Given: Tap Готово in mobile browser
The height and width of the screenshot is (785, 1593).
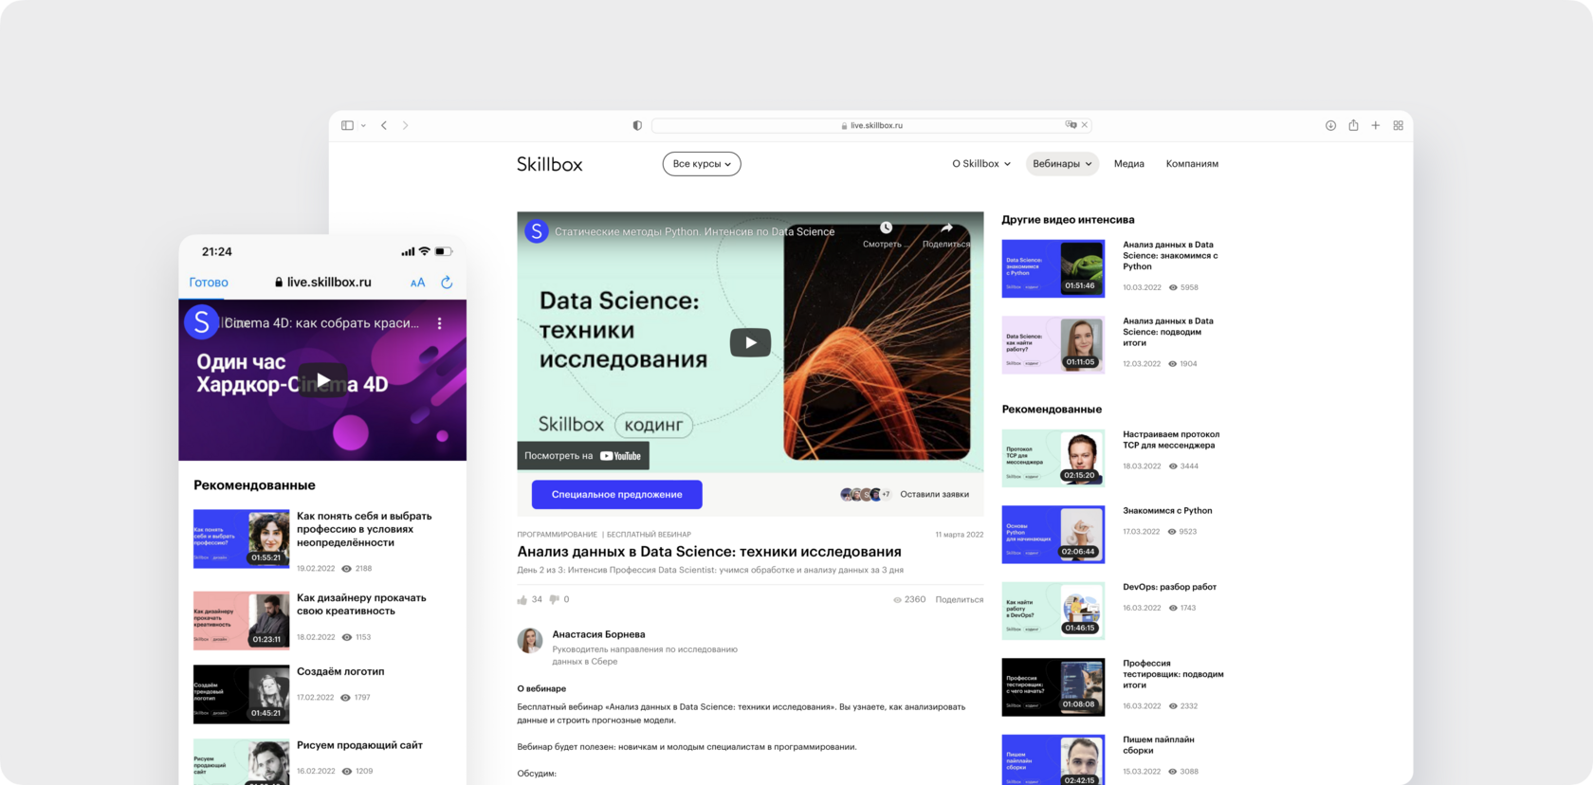Looking at the screenshot, I should 209,283.
